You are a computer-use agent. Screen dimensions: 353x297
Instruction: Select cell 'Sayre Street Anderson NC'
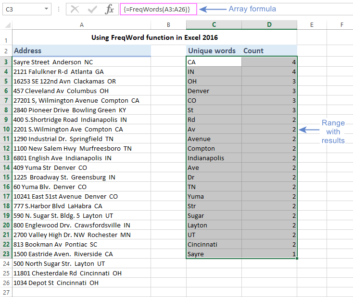point(81,62)
